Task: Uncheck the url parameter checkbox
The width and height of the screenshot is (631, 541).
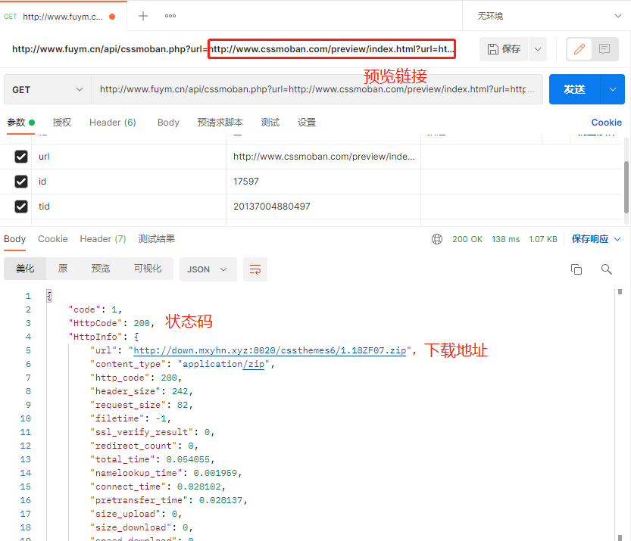Action: pos(21,157)
